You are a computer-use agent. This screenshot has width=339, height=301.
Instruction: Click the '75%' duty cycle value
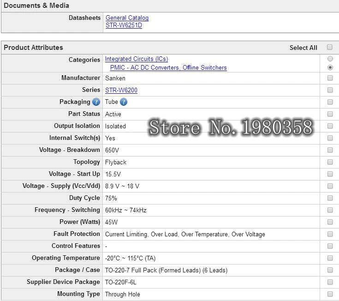pos(111,198)
